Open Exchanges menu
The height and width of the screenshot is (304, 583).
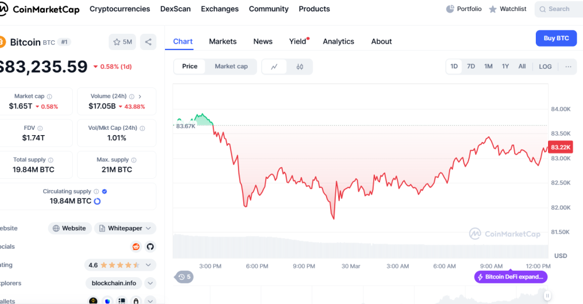(220, 9)
